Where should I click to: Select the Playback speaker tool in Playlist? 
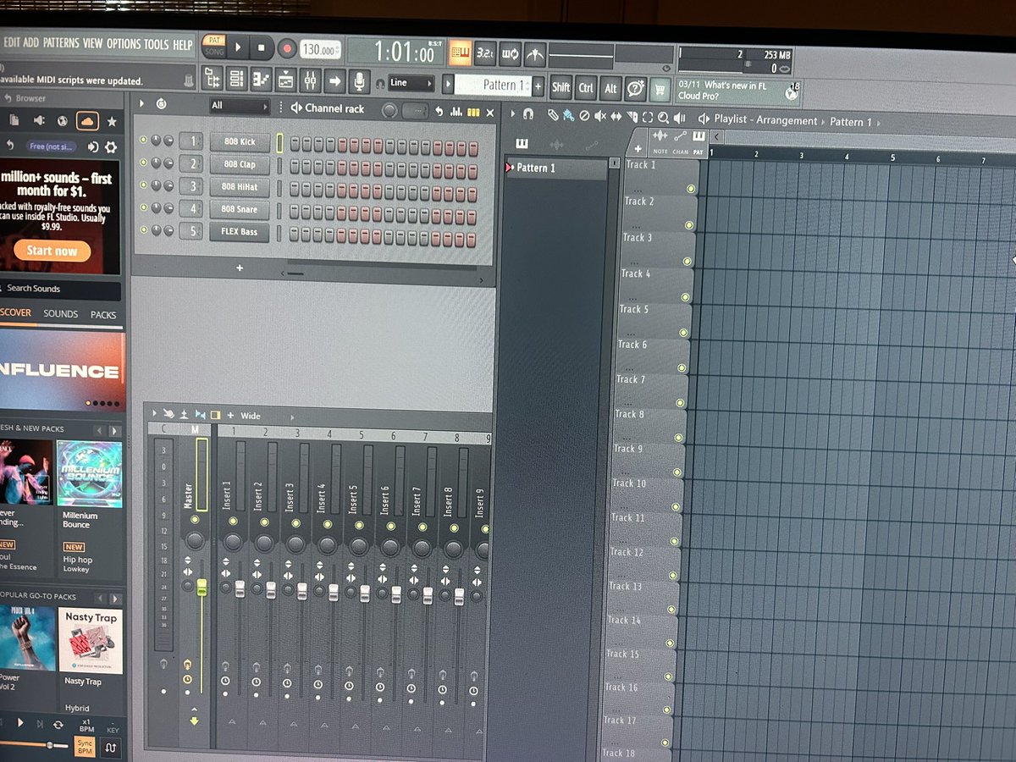click(680, 119)
